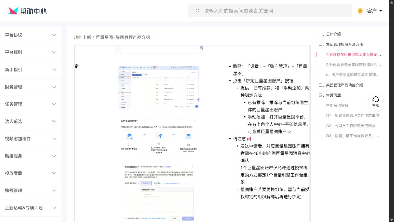This screenshot has width=394, height=222.
Task: Click the 客户 avatar badge icon
Action: point(360,11)
